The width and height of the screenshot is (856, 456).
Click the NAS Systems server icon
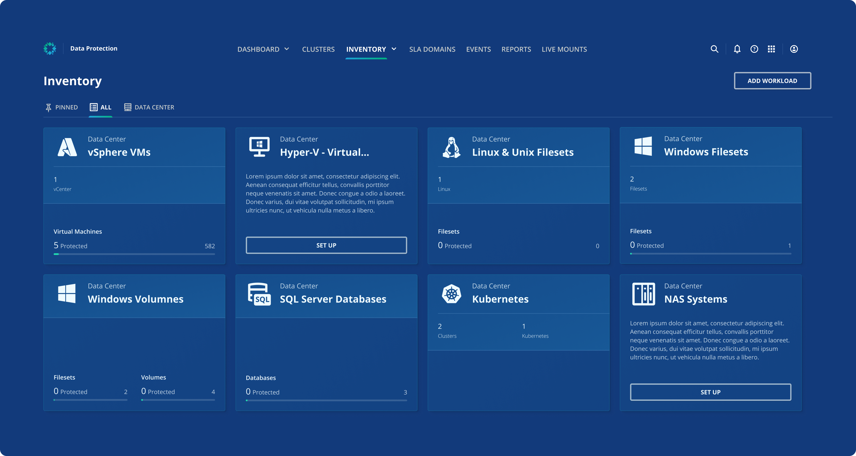(x=643, y=294)
